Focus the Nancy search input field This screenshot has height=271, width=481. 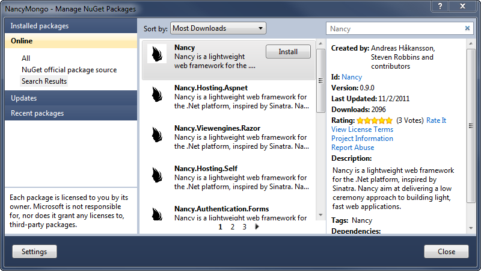pos(395,28)
